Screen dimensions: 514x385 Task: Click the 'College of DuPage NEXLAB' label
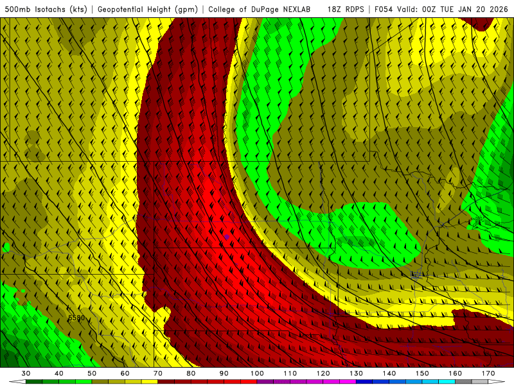coord(260,9)
